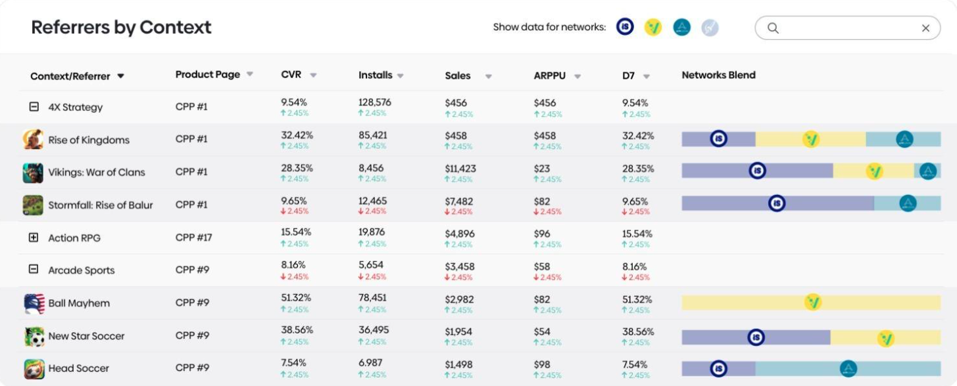Toggle the teal A network filter
Screen dimensions: 957x386
click(682, 27)
